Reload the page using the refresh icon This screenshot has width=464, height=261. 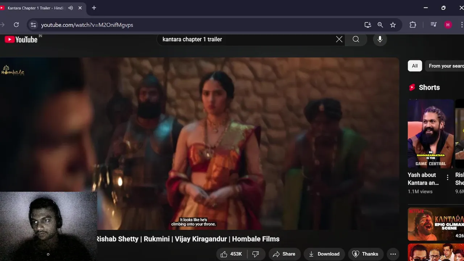[16, 25]
